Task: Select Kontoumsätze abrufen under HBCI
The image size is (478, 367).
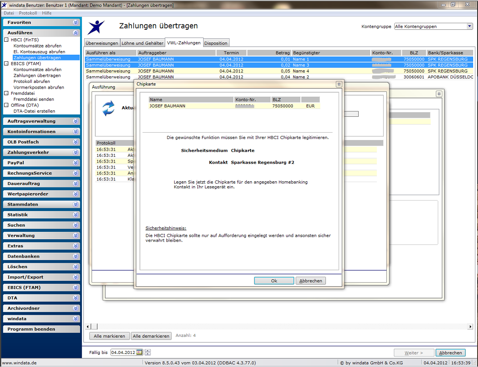Action: click(x=38, y=46)
